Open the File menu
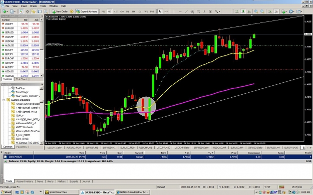The width and height of the screenshot is (313, 195). coord(7,6)
